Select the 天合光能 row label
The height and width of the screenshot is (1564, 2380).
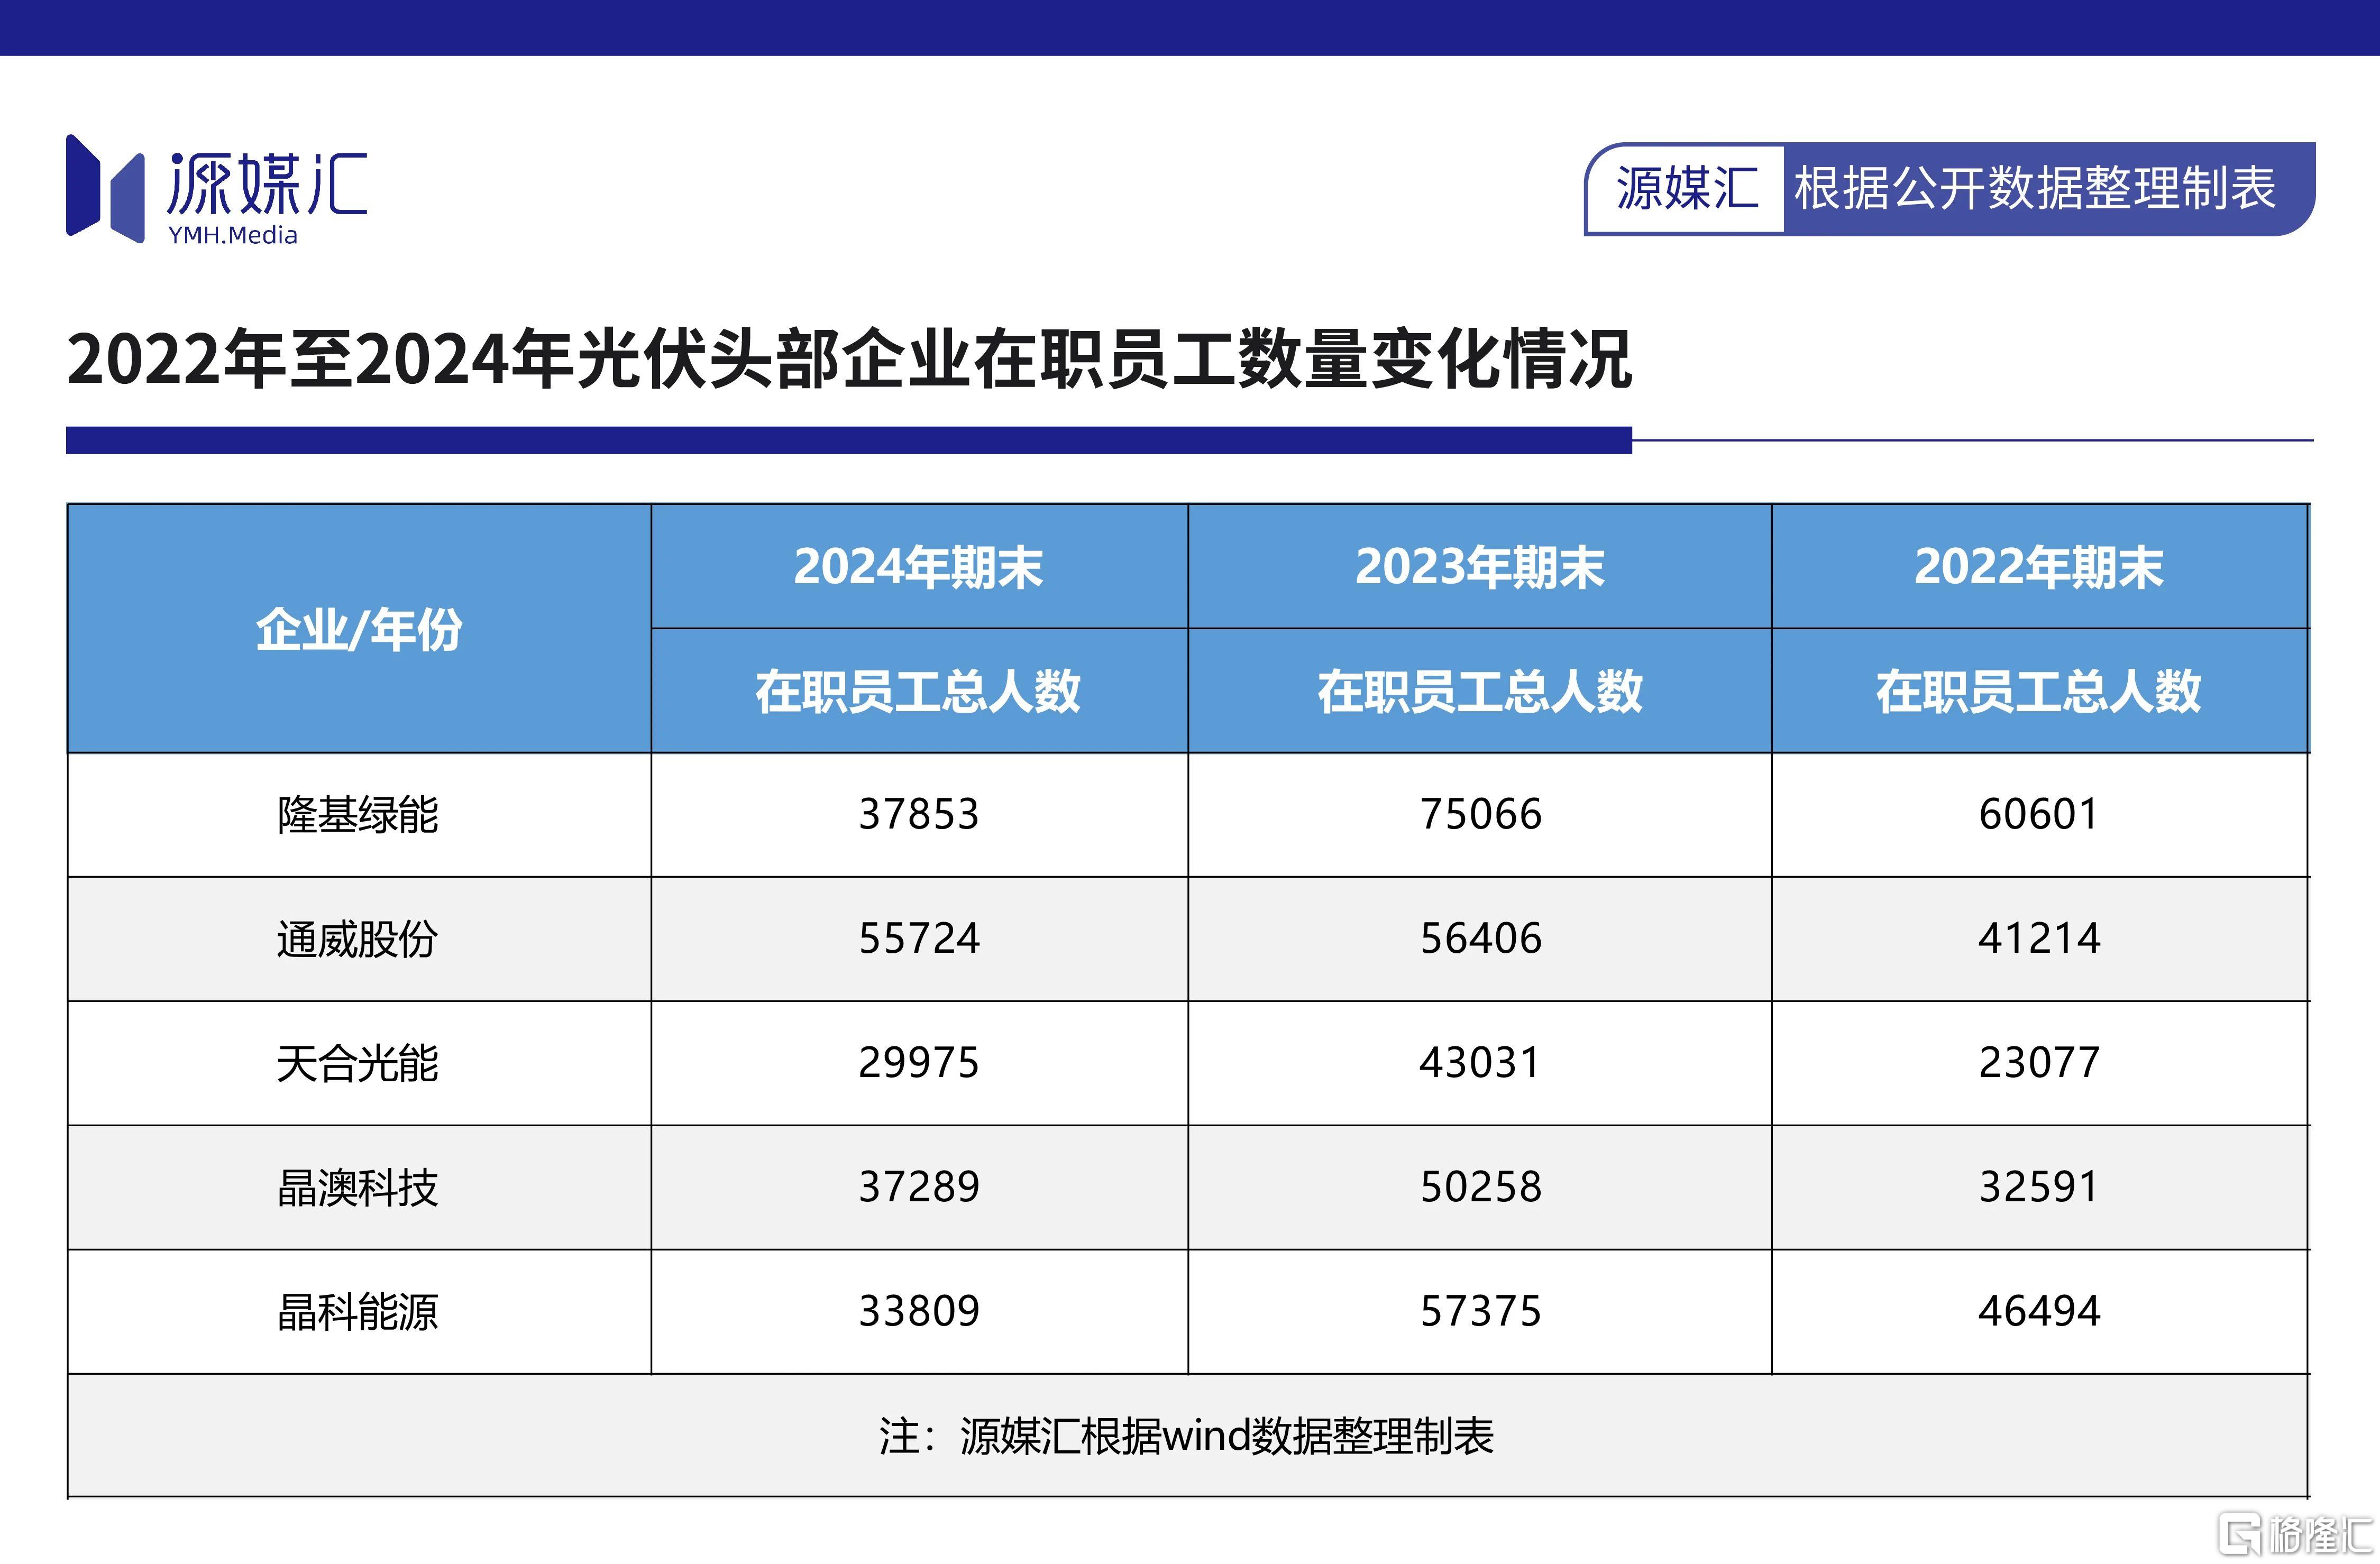coord(358,1063)
